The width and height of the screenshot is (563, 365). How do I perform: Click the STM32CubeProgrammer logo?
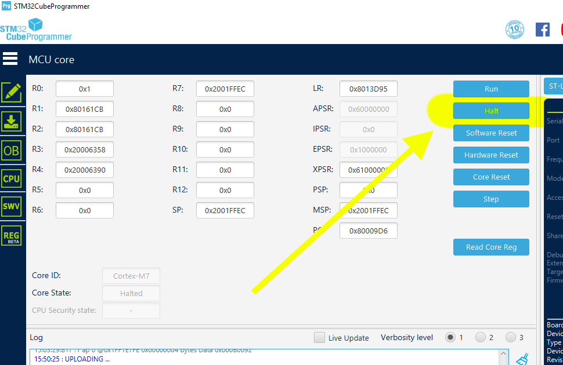tap(35, 30)
